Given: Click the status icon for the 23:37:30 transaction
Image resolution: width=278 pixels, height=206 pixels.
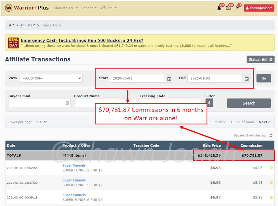Looking at the screenshot, I should tap(271, 183).
